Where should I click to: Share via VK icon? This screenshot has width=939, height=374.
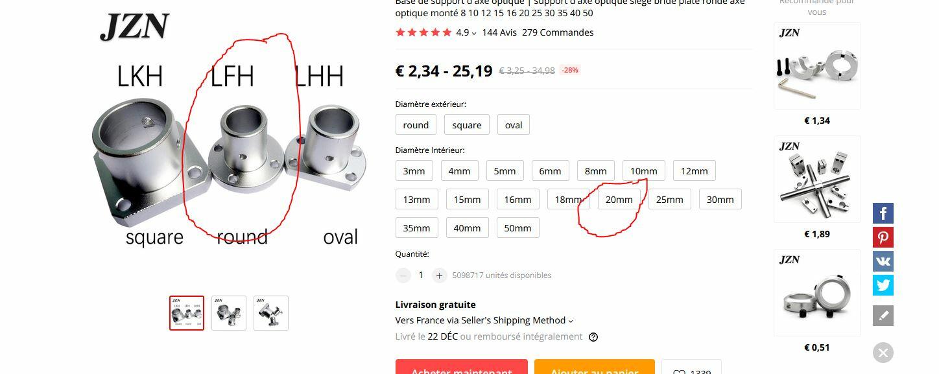point(883,261)
